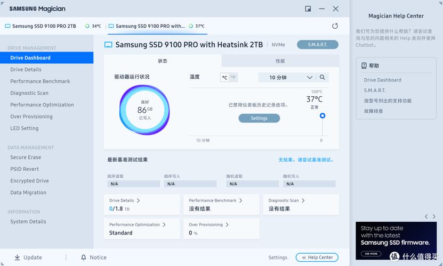The height and width of the screenshot is (266, 443).
Task: Click the previous arrow above firmware banner
Action: click(x=426, y=217)
